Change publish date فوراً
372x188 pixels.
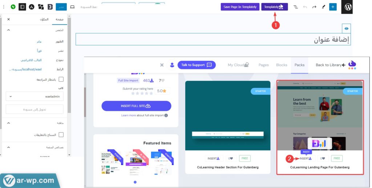(39, 51)
